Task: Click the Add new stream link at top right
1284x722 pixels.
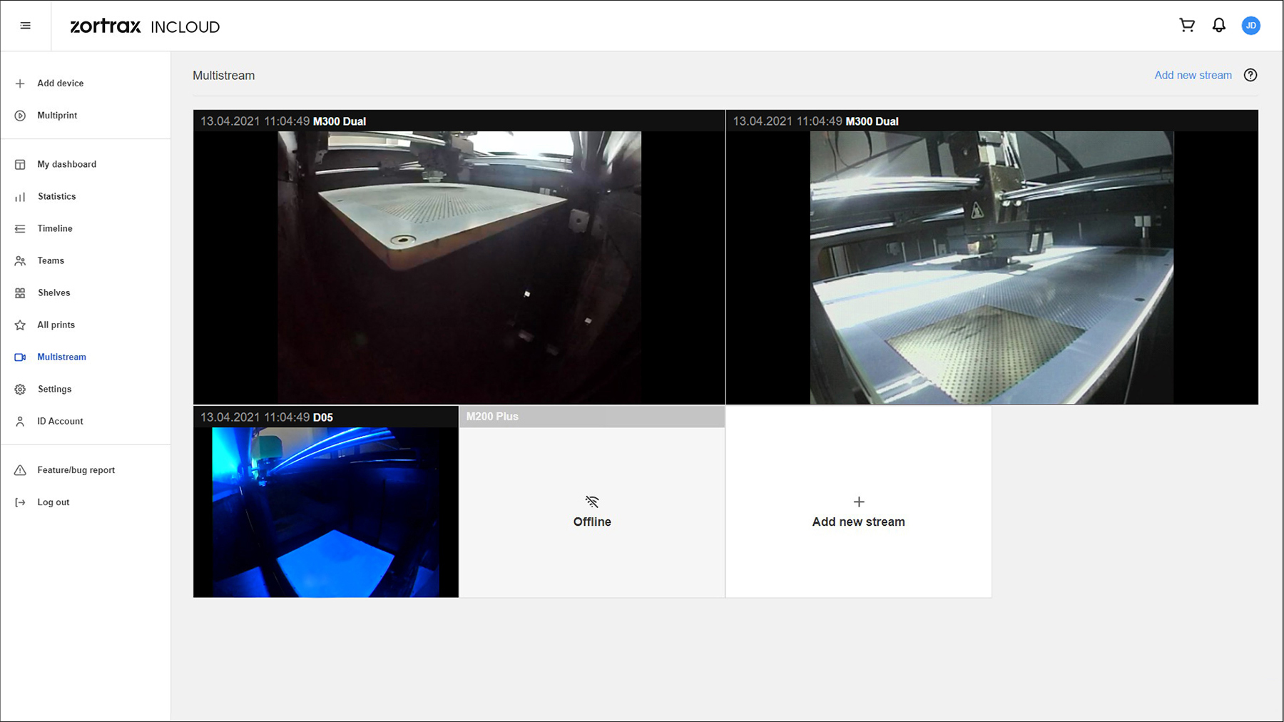Action: (x=1193, y=76)
